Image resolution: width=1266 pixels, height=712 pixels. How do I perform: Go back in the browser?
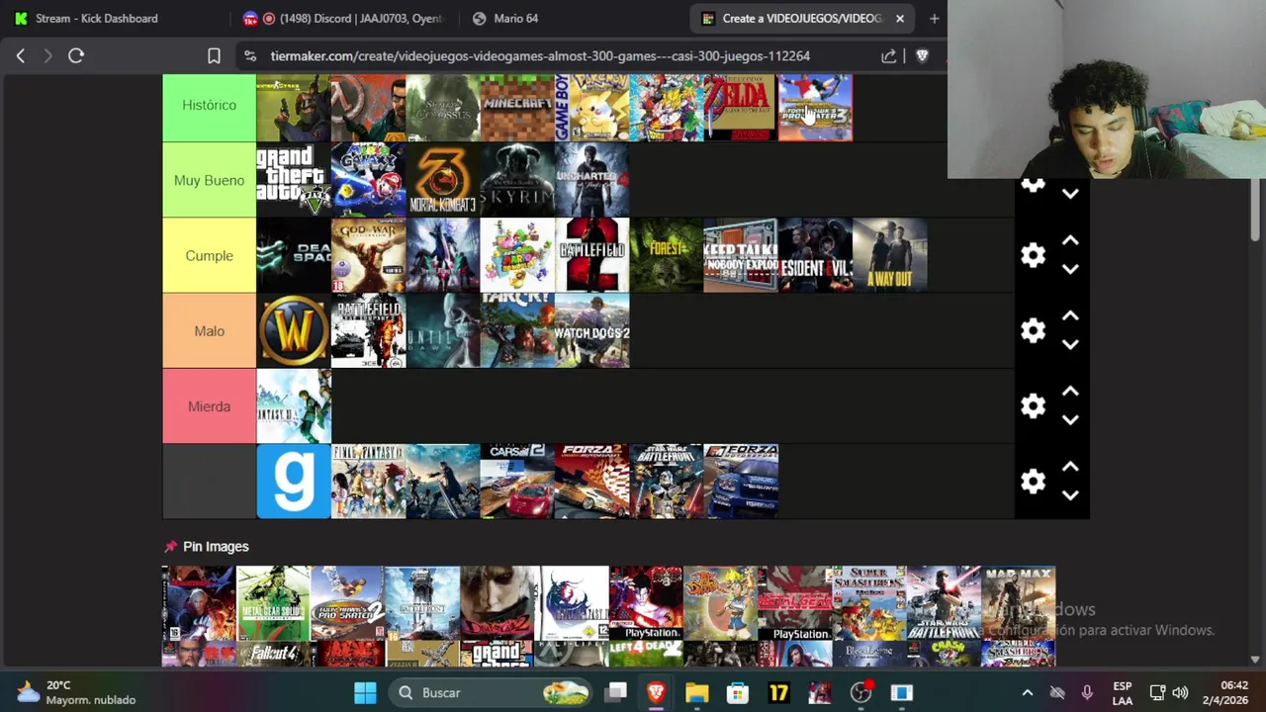tap(21, 56)
